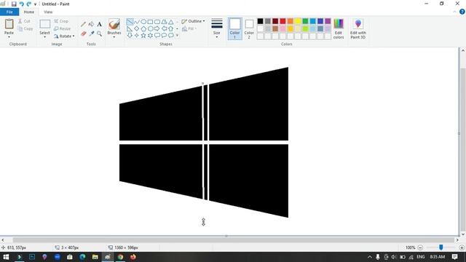Choose the Diamond shape
The image size is (466, 262).
[x=137, y=28]
